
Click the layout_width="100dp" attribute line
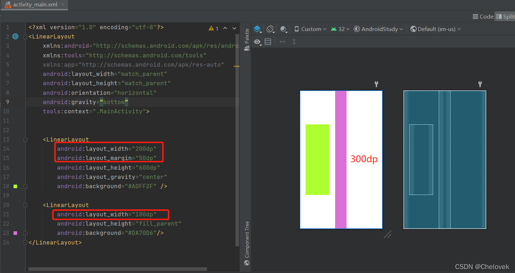coord(107,215)
